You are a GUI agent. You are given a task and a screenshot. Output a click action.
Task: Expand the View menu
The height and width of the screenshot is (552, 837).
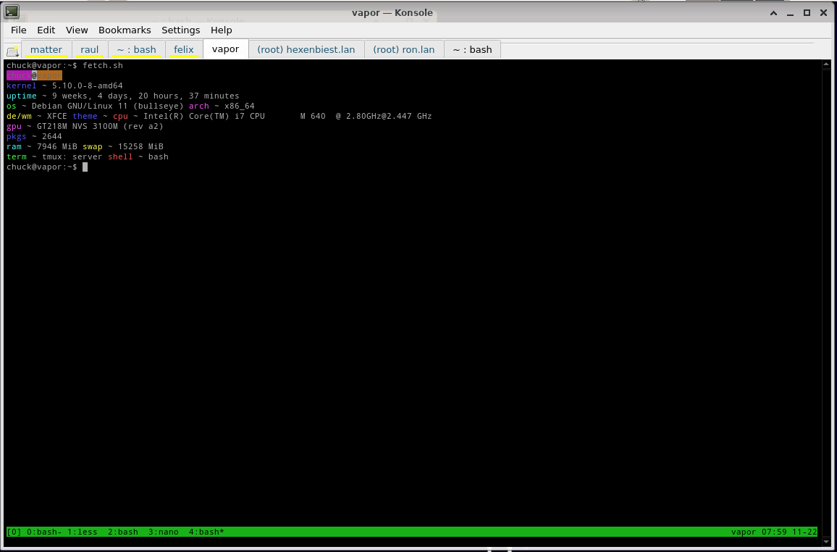[x=77, y=30]
